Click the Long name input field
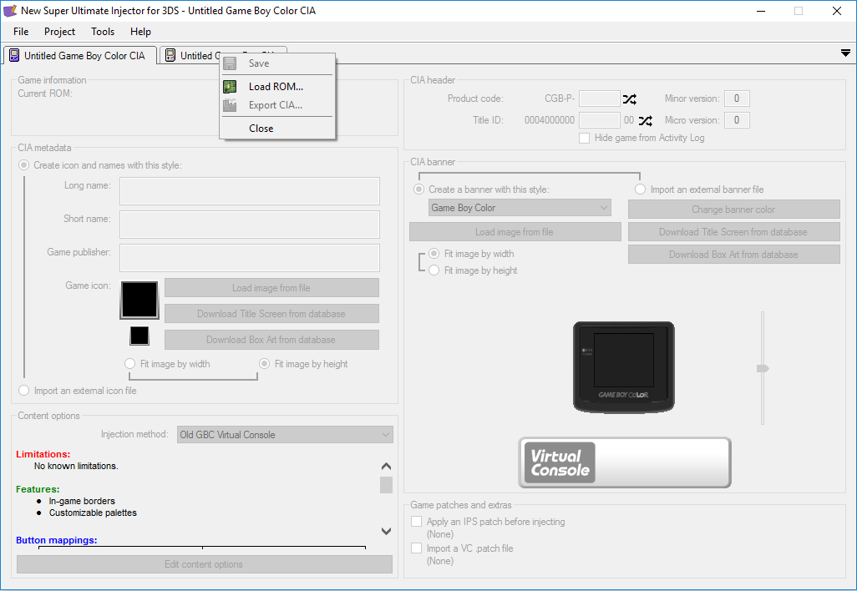The image size is (857, 591). point(250,191)
